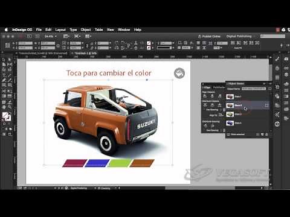Select the Direct Selection tool

(10, 60)
